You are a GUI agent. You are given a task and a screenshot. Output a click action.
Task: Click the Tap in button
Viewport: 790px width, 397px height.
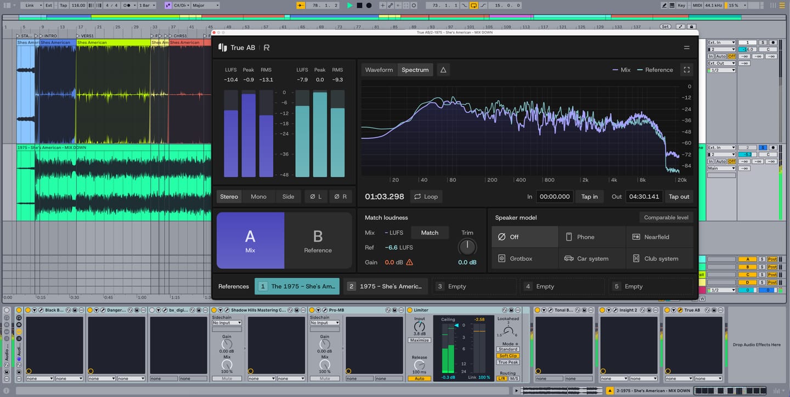click(x=590, y=197)
